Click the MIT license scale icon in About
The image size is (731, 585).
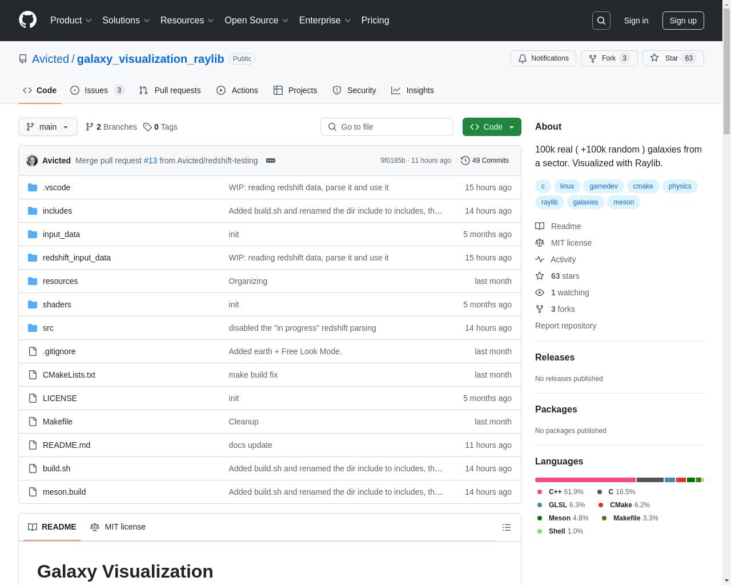(x=540, y=243)
